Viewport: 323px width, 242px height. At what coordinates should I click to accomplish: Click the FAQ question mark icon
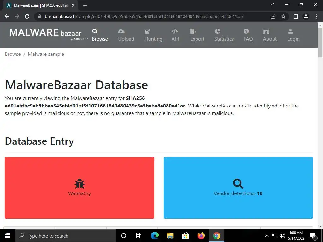pyautogui.click(x=246, y=31)
